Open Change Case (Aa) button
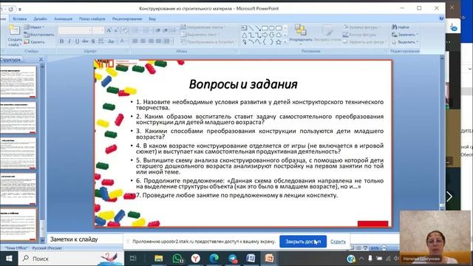The width and height of the screenshot is (473, 266). (x=112, y=41)
